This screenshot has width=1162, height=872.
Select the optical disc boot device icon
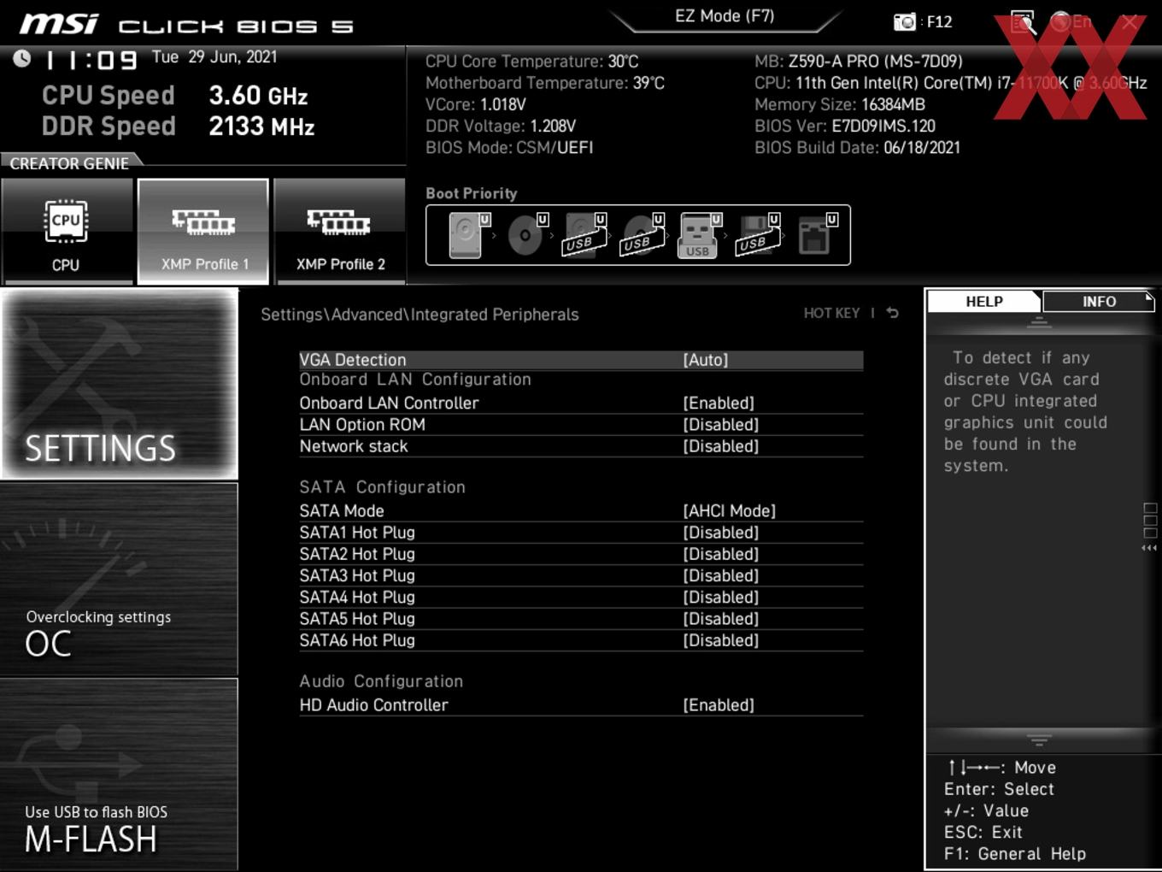[527, 235]
